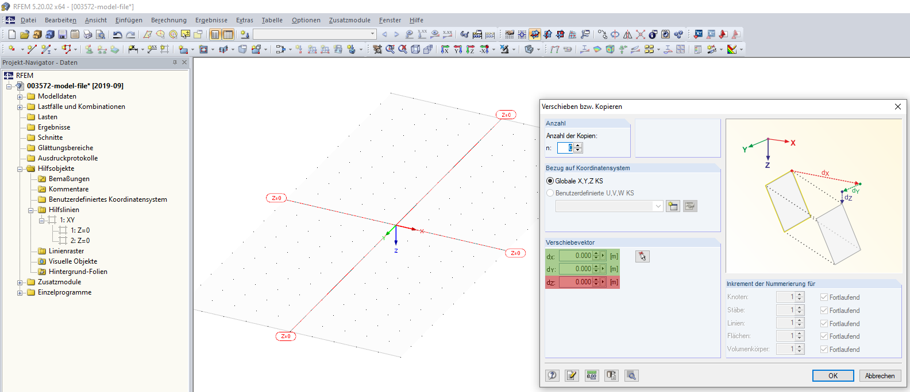The image size is (910, 392).
Task: Click the Zoom window magnifier icon
Action: click(x=390, y=49)
